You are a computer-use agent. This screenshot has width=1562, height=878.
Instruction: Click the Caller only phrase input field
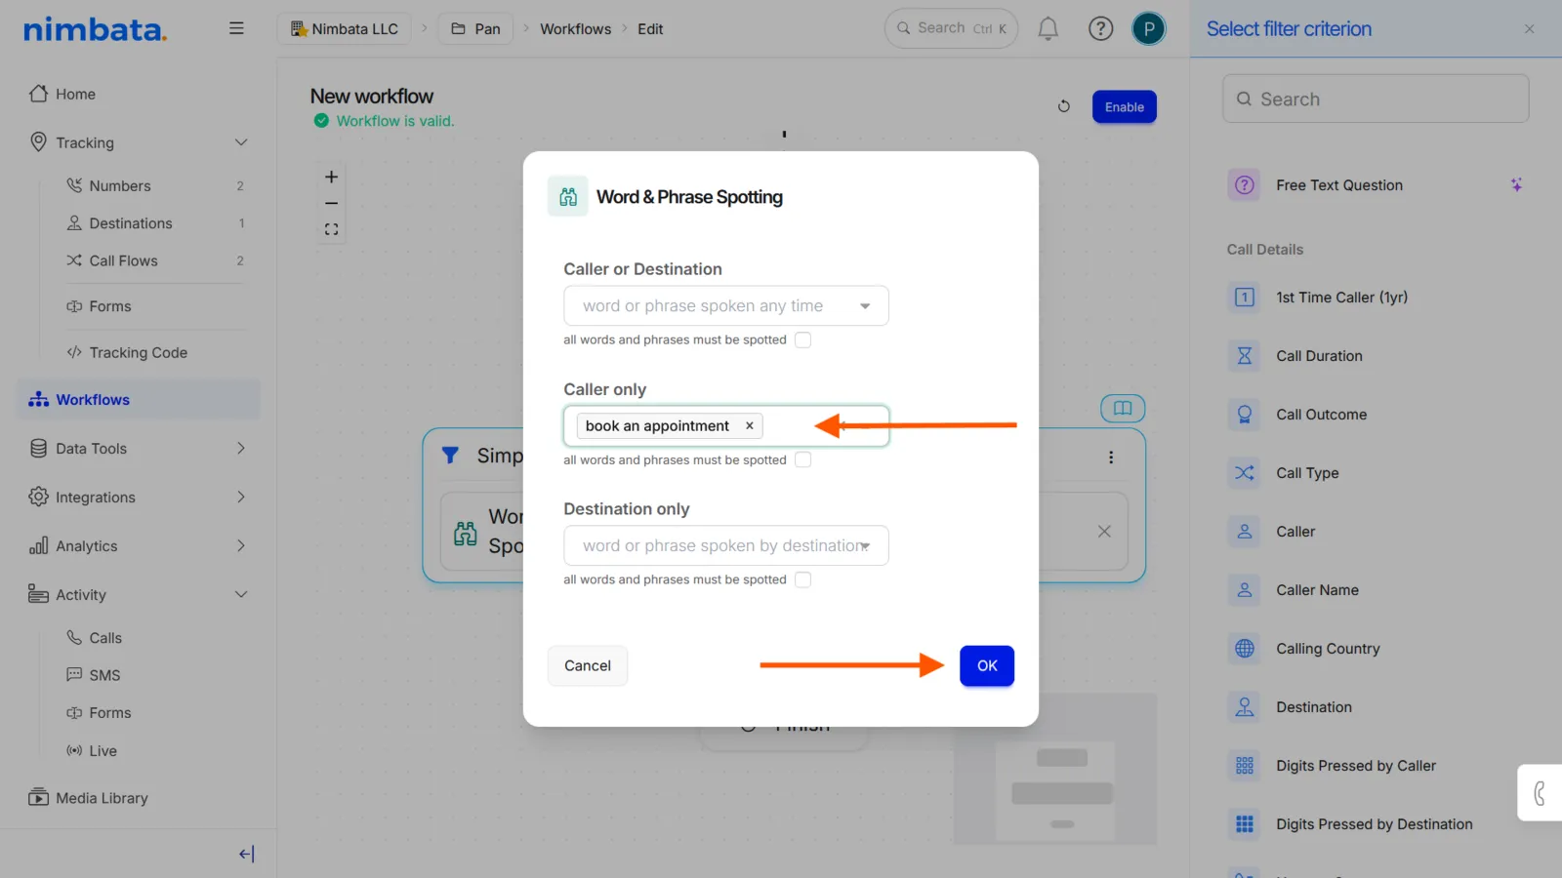click(x=725, y=425)
